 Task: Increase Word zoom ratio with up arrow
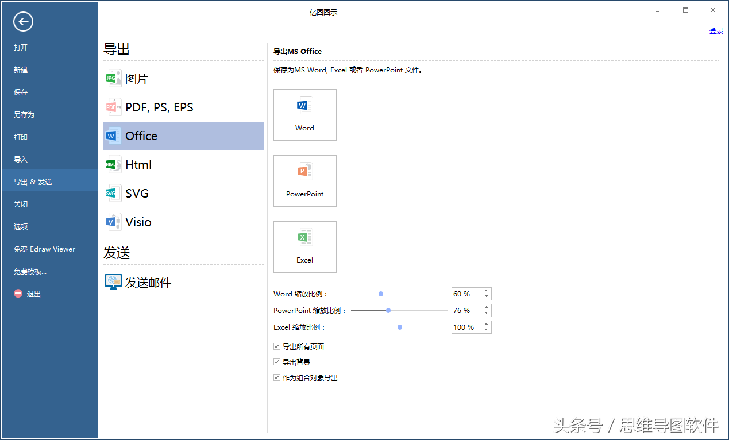487,291
